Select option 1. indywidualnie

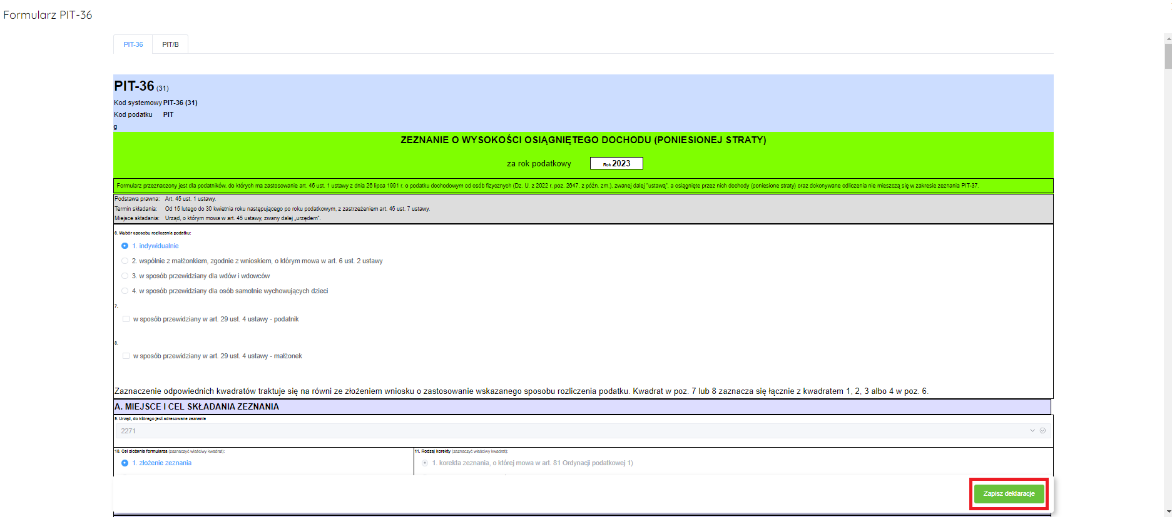(125, 246)
